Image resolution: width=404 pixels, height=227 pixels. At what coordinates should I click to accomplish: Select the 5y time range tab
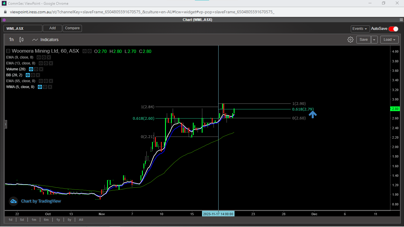70,220
